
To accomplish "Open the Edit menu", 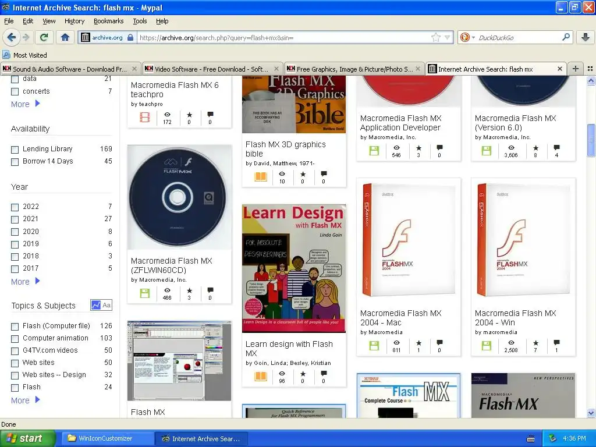I will point(28,21).
